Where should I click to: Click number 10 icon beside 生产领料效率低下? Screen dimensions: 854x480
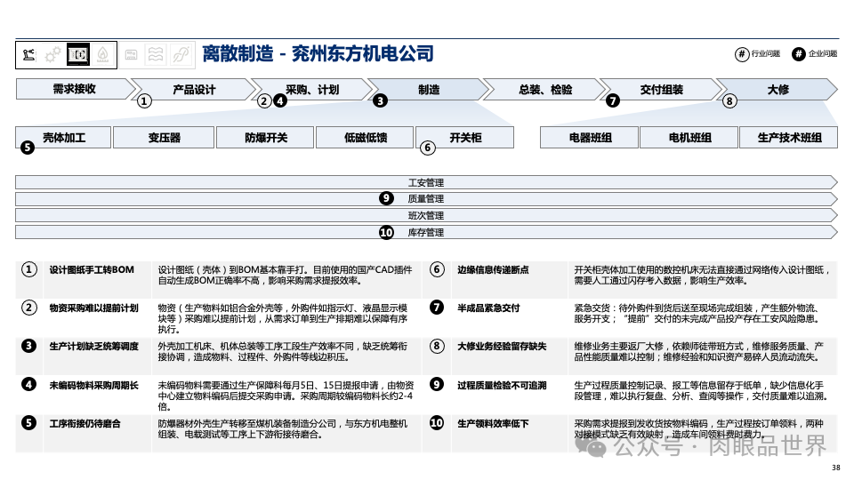pyautogui.click(x=437, y=423)
